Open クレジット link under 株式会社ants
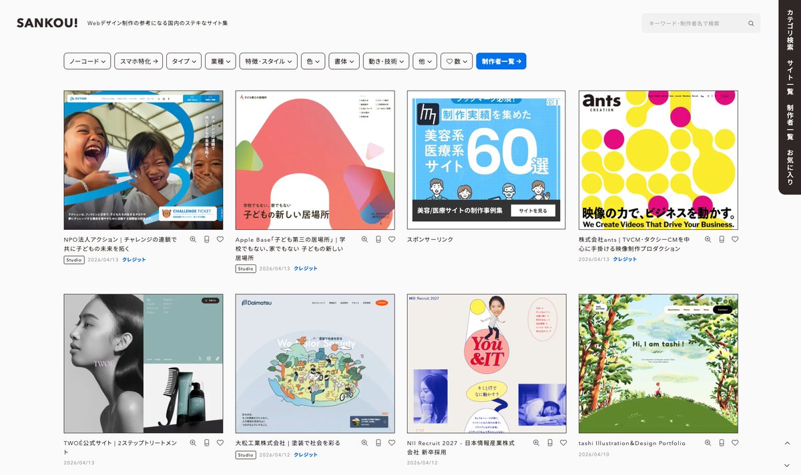The width and height of the screenshot is (801, 475). click(x=625, y=259)
